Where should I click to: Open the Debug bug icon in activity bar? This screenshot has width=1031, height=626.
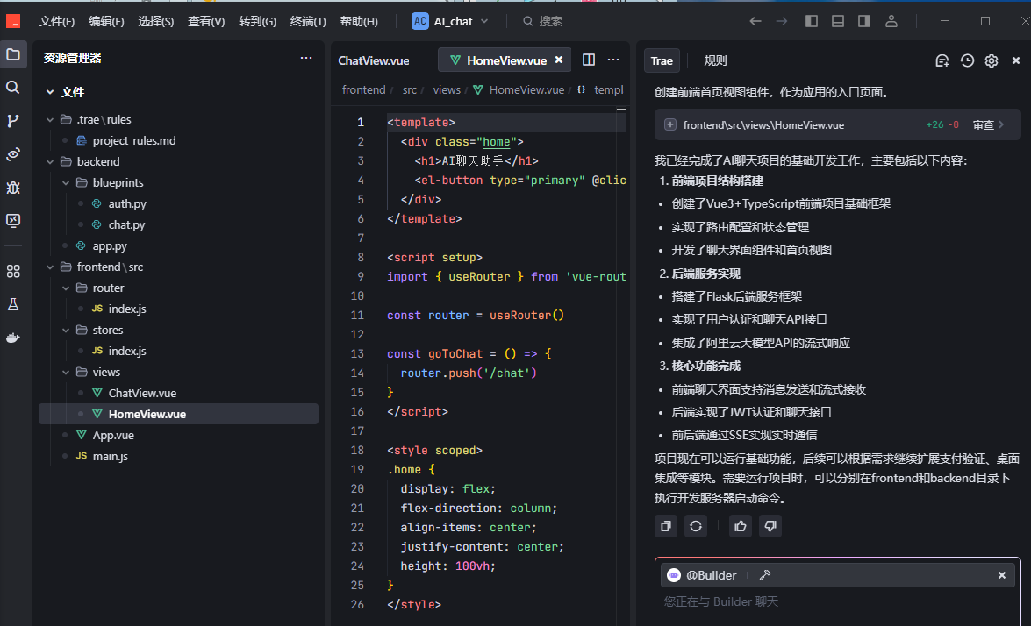[13, 188]
